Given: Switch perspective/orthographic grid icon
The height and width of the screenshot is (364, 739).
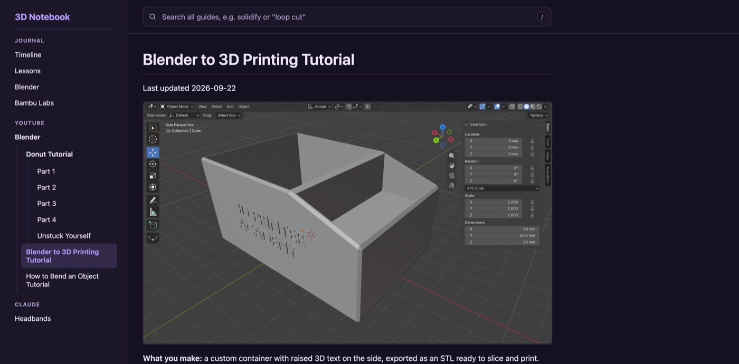Looking at the screenshot, I should click(452, 185).
